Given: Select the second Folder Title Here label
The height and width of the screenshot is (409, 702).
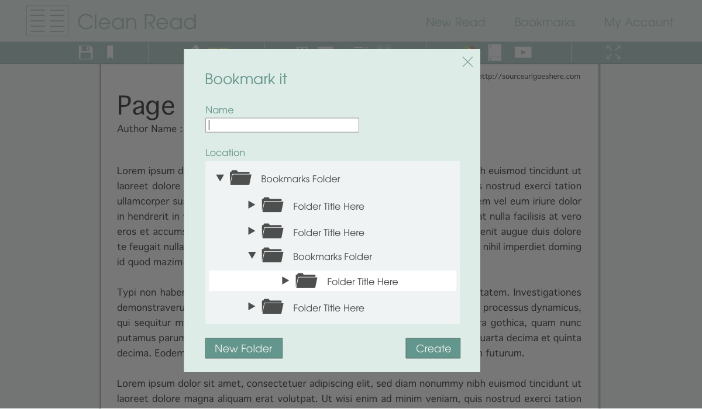Looking at the screenshot, I should (x=328, y=233).
